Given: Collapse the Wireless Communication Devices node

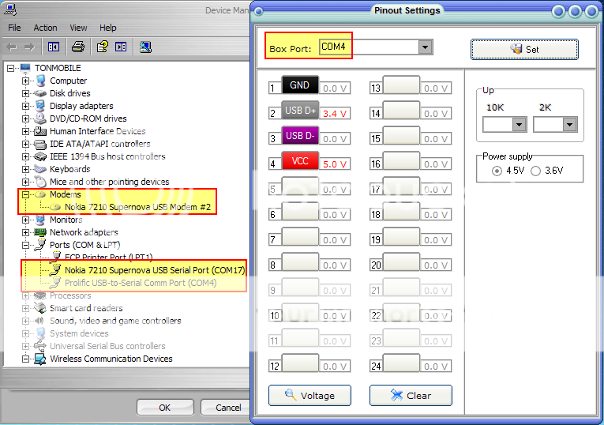Looking at the screenshot, I should (x=25, y=359).
